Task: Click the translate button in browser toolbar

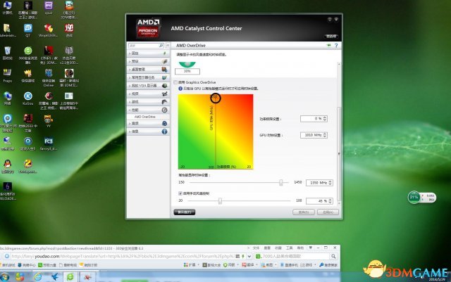Action: coord(249,264)
